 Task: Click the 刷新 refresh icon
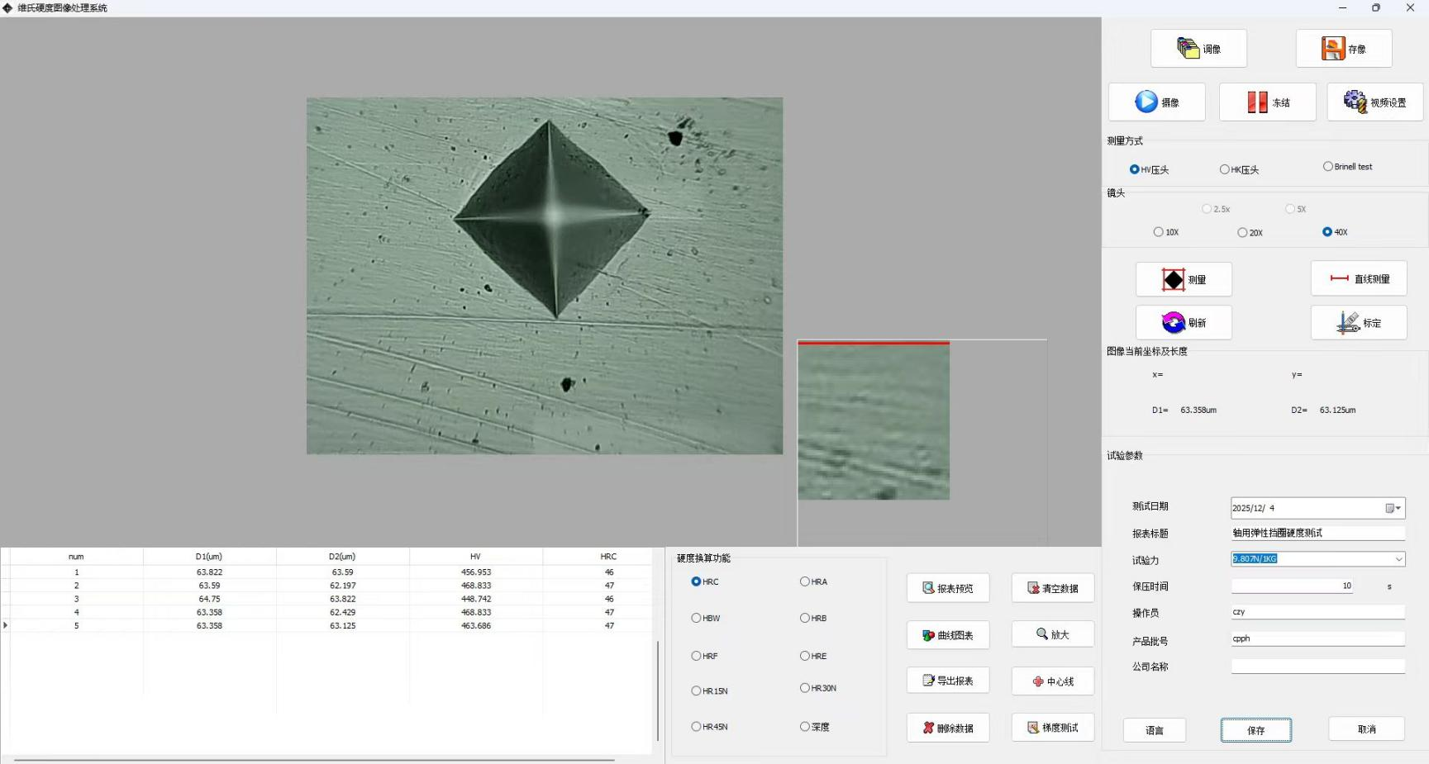pos(1173,323)
